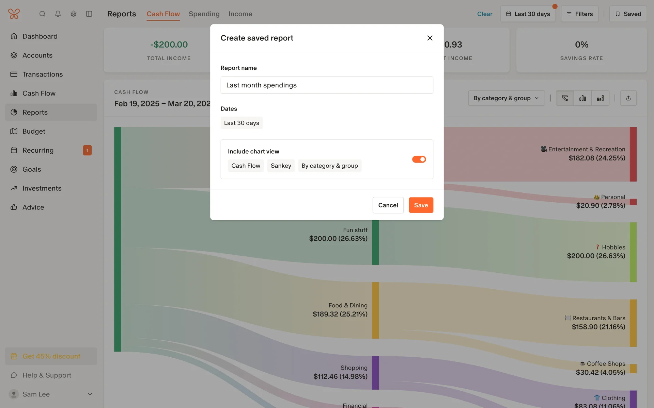Viewport: 654px width, 408px height.
Task: Open the Last 30 days date picker
Action: 528,14
